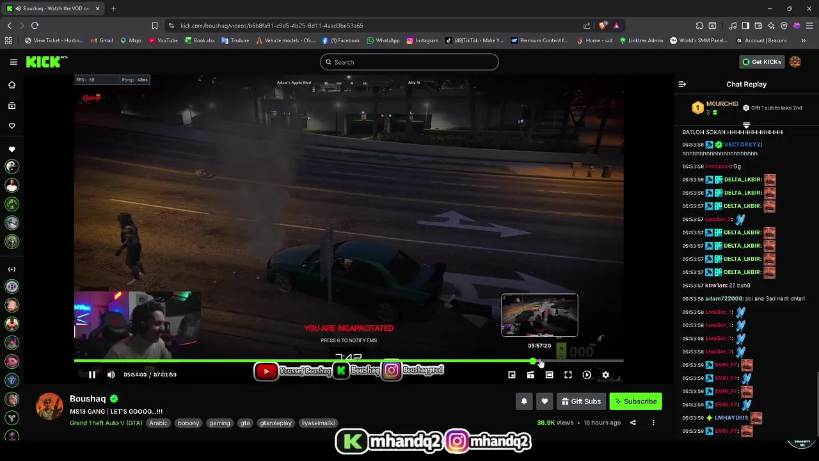Viewport: 819px width, 461px height.
Task: Open the Browse icon in left sidebar
Action: [12, 105]
